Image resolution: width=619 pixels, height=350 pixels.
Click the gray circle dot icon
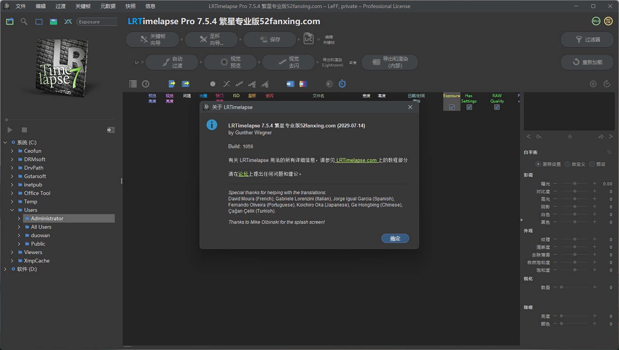tap(213, 84)
